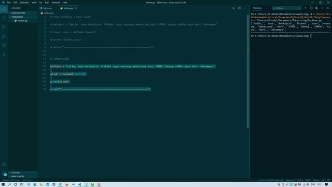Open terminal panel more views ellipsis

[267, 8]
